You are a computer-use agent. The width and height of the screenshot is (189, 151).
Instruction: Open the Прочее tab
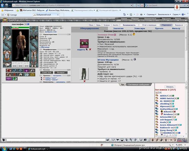coord(159,28)
